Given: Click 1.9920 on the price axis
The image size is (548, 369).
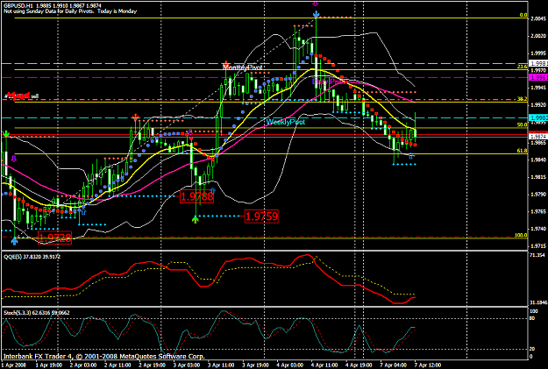Looking at the screenshot, I should tap(538, 104).
